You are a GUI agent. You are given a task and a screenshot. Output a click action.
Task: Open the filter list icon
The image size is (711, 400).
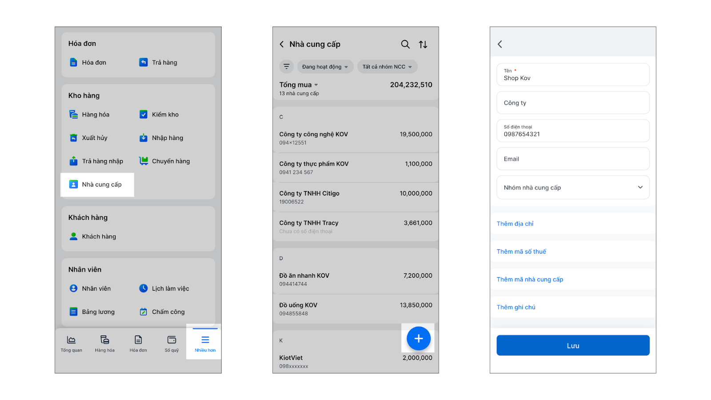pos(287,67)
